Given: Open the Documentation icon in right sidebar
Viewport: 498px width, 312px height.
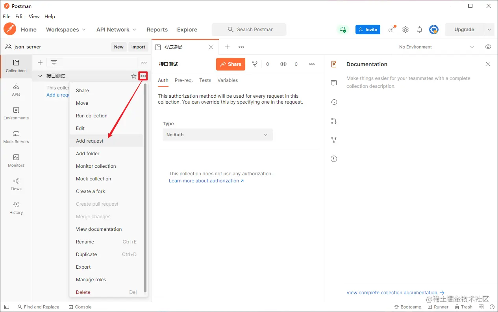Looking at the screenshot, I should 334,64.
